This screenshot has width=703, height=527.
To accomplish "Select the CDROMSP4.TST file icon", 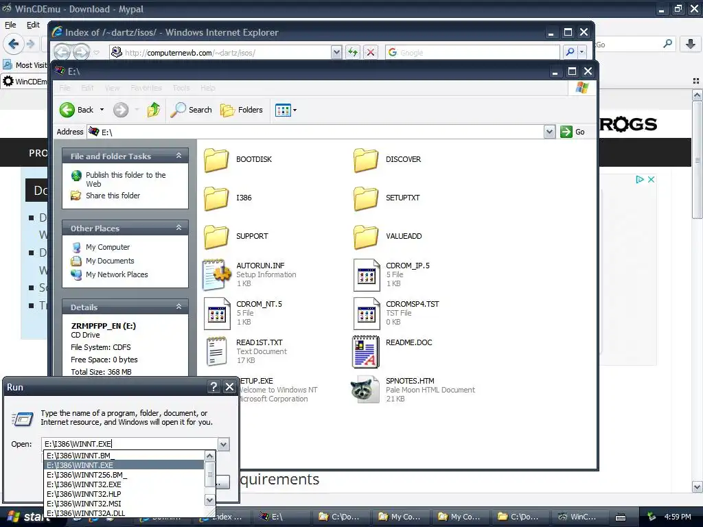I will pyautogui.click(x=367, y=313).
